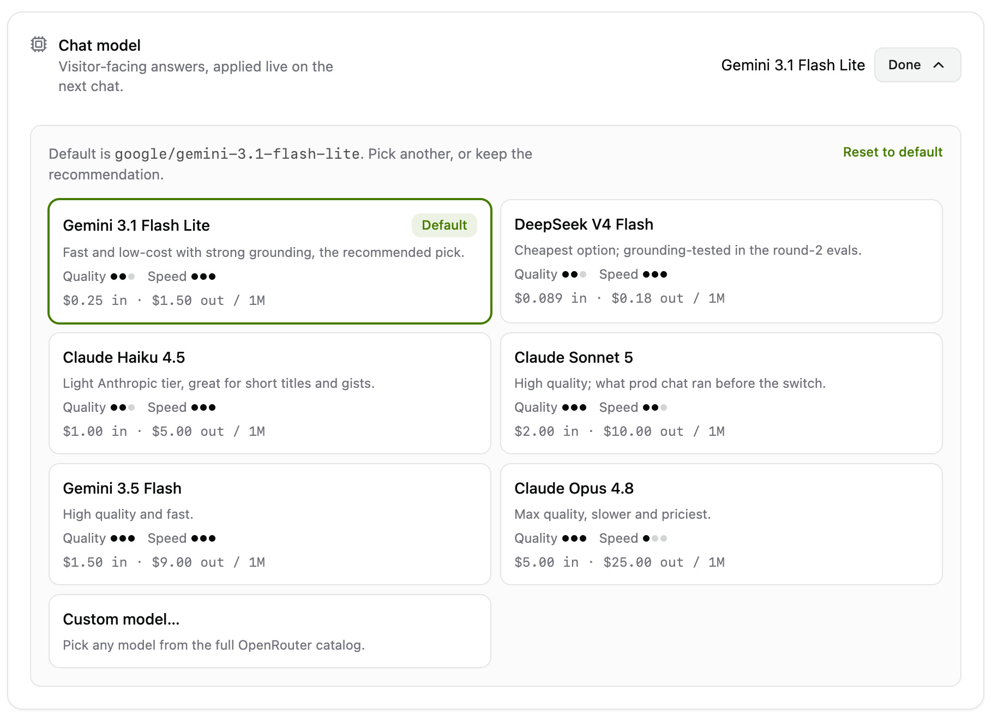
Task: Click the Quality dots in Gemini 3.5 Flash
Action: coord(123,538)
